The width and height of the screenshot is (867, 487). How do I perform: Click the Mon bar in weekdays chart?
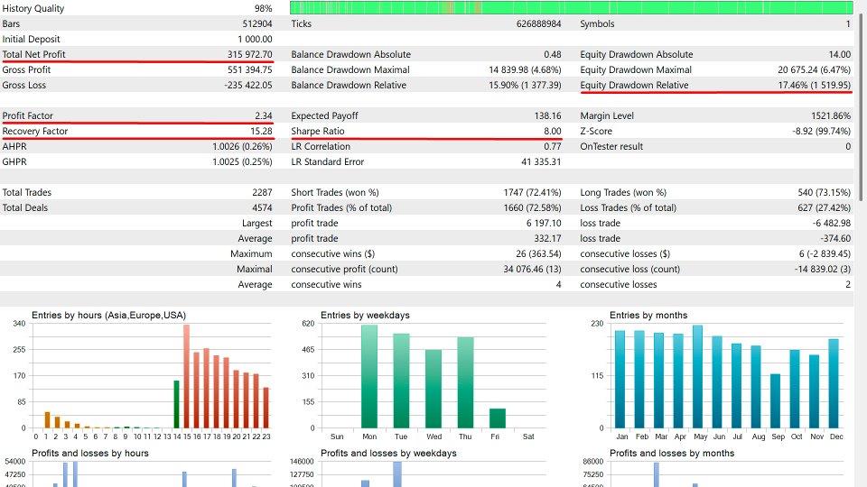[x=369, y=376]
